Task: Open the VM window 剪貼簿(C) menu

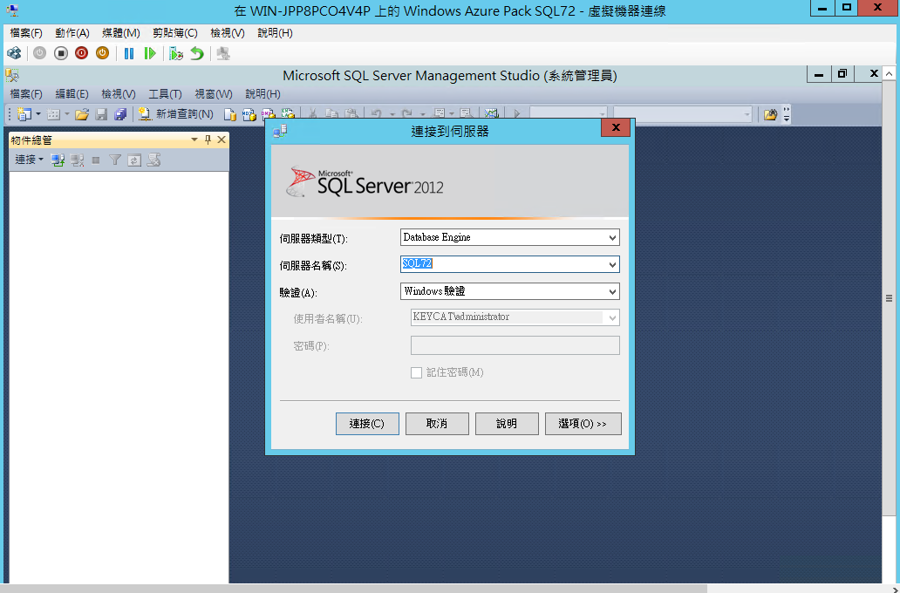Action: coord(175,33)
